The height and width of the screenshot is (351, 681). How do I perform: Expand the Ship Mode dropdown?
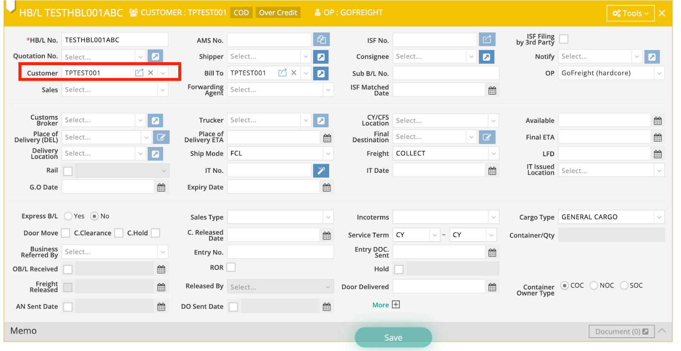tap(328, 154)
